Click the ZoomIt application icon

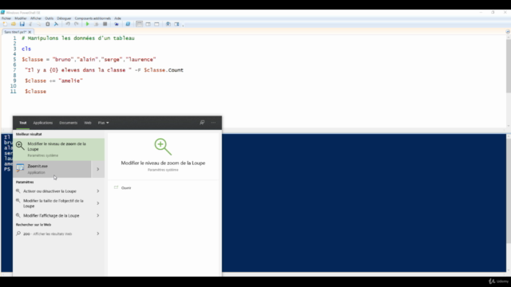(x=20, y=168)
